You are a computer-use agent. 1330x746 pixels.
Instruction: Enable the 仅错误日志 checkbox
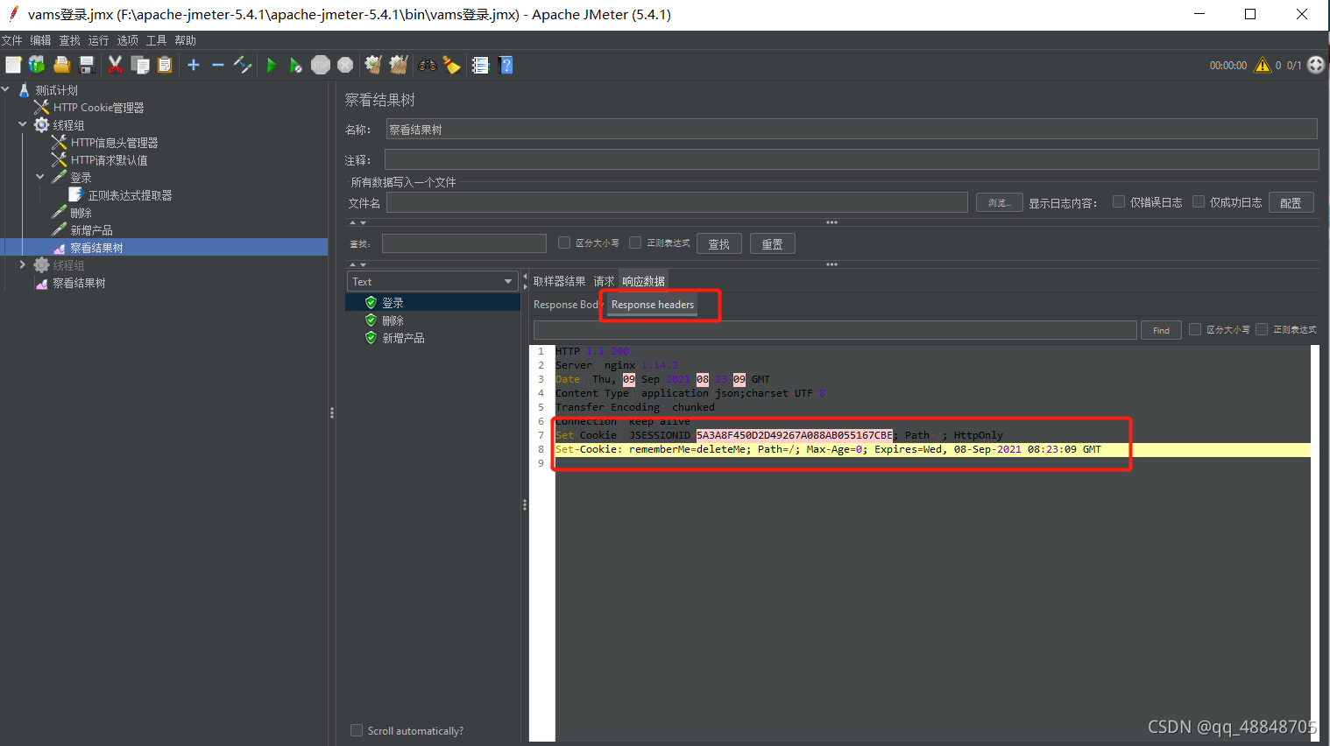pos(1119,201)
